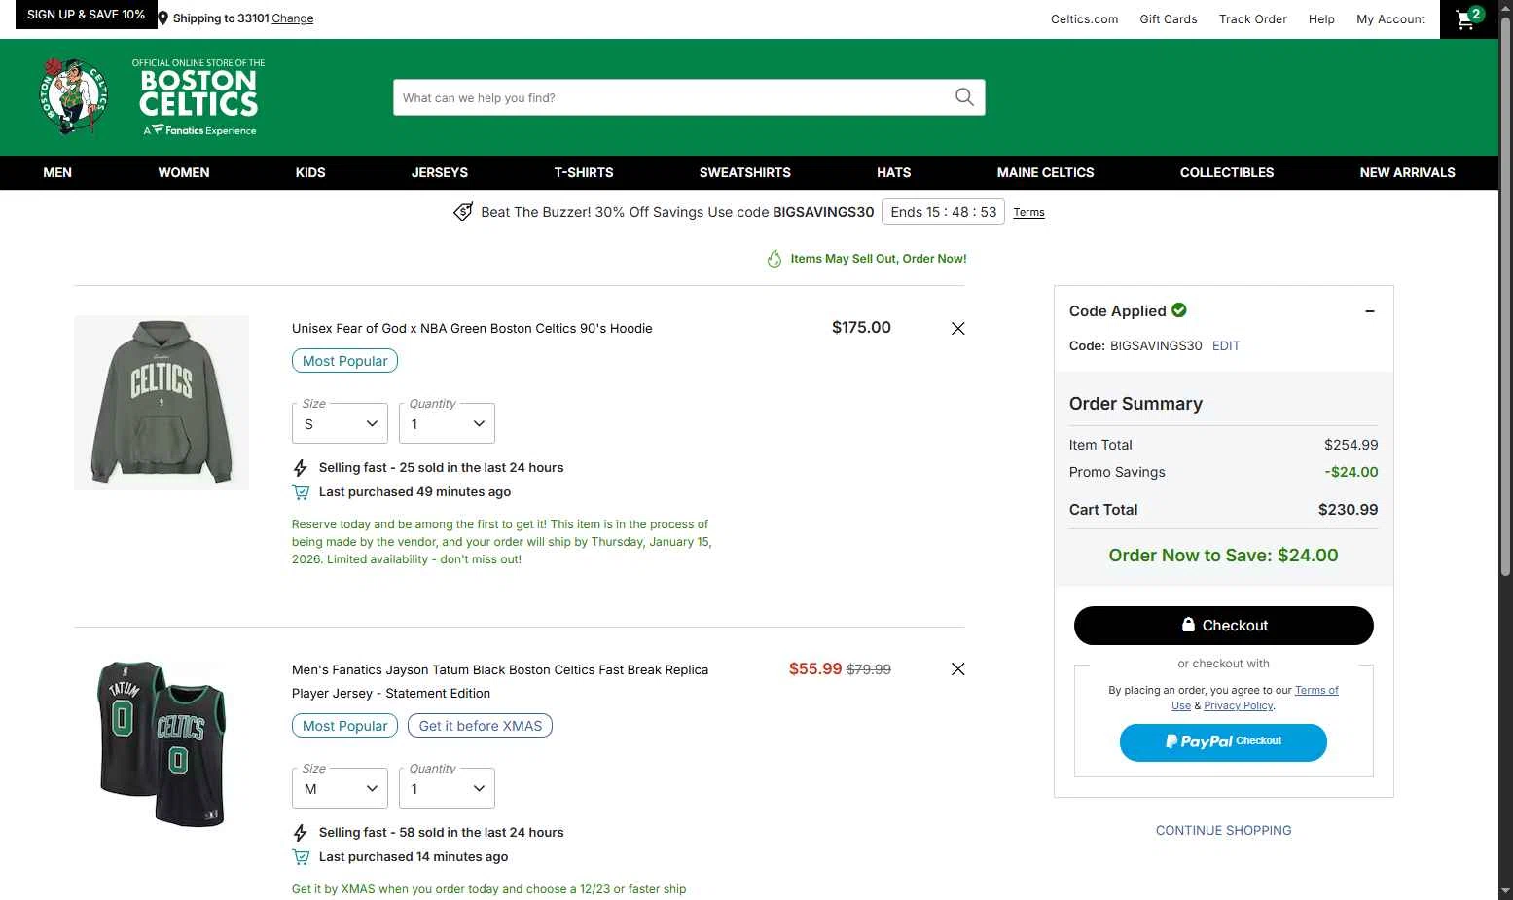Click the 'Items May Sell Out, Order Now!' text

pyautogui.click(x=879, y=259)
